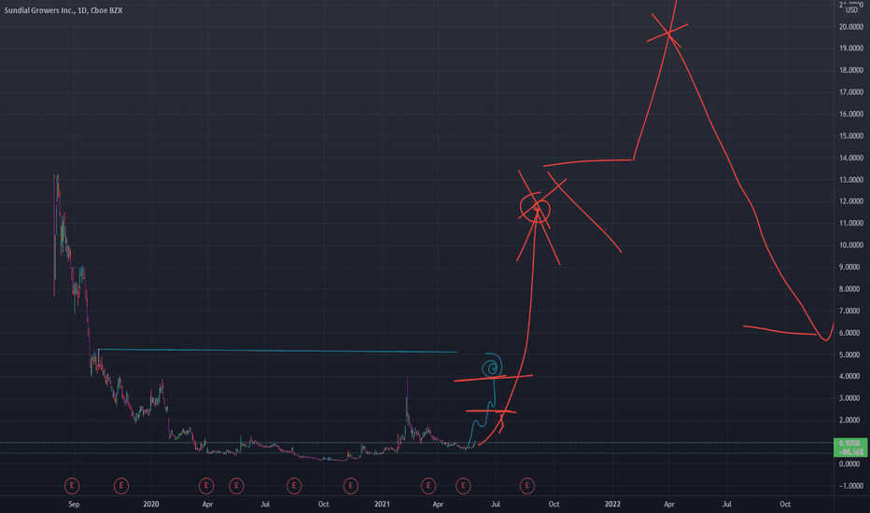This screenshot has width=870, height=513.
Task: Click the eighth earnings E marker from left
Action: [x=463, y=486]
